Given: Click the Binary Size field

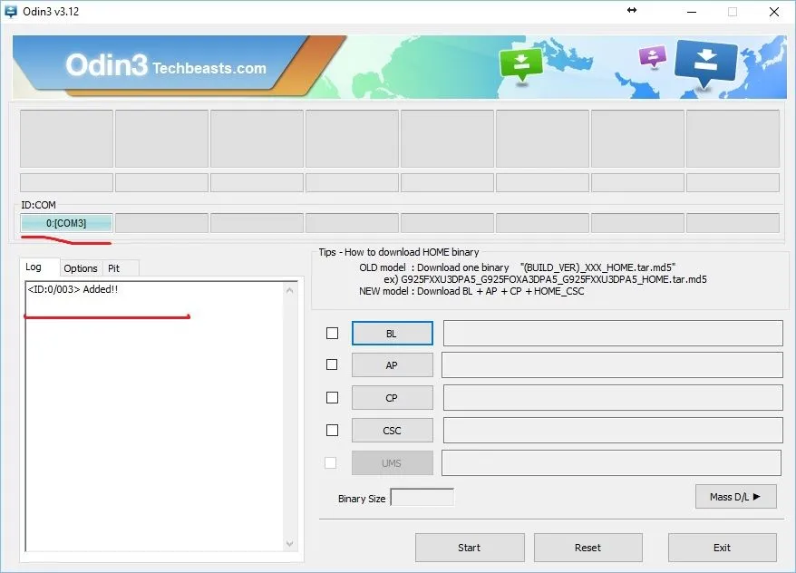Looking at the screenshot, I should coord(422,498).
